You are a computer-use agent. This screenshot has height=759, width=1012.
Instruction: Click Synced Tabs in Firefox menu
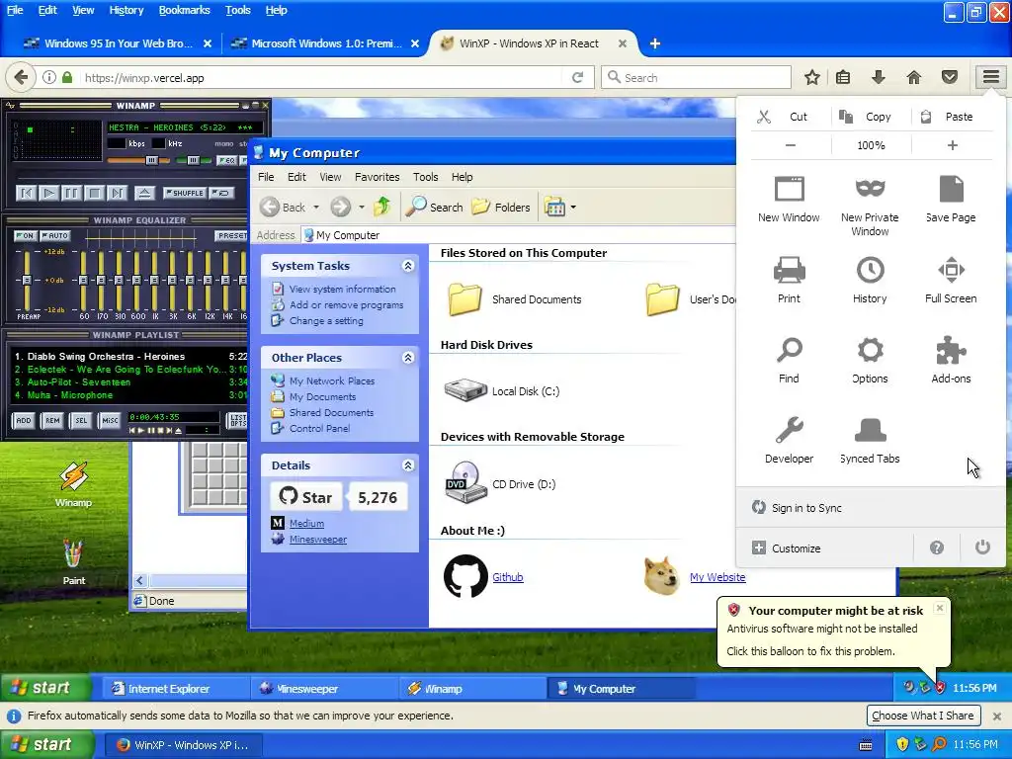[x=870, y=440]
